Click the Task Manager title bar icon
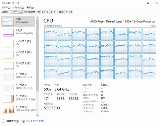This screenshot has width=161, height=126. pyautogui.click(x=3, y=3)
